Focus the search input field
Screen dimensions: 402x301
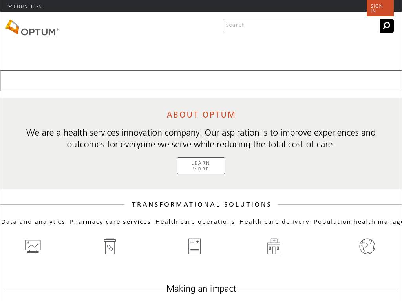tap(301, 25)
